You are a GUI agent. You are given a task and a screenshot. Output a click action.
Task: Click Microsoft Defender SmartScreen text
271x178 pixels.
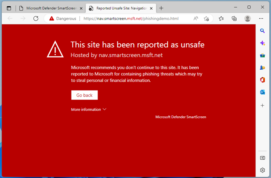(181, 117)
